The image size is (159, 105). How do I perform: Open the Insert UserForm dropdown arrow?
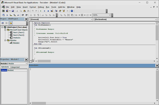[x=10, y=11]
